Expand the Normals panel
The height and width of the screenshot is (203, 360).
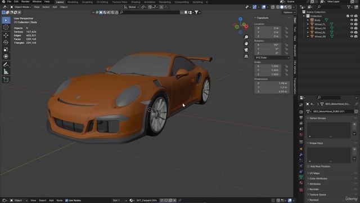314,189
